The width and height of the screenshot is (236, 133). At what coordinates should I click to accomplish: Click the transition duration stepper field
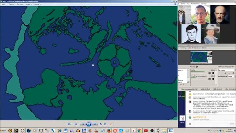pos(232,76)
